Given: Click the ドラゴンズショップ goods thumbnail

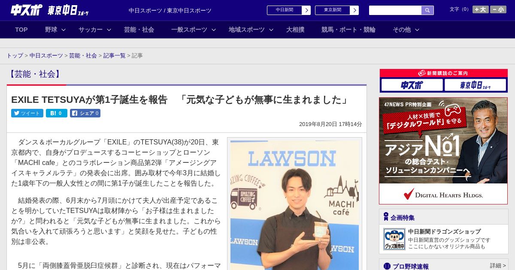Looking at the screenshot, I should coord(394,239).
